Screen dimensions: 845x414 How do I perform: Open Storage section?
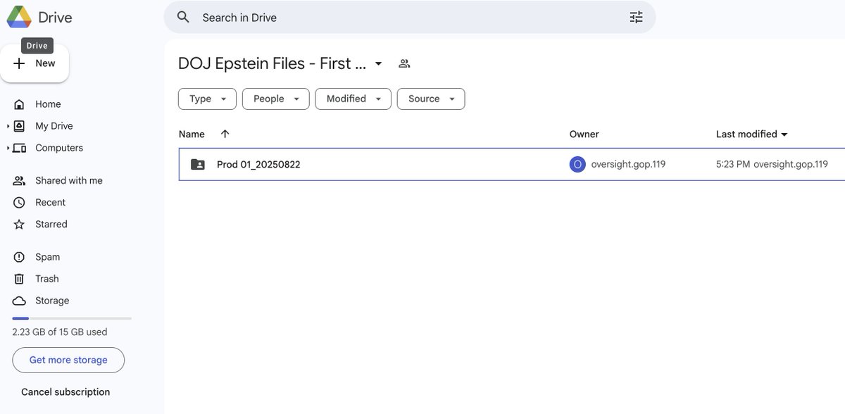tap(52, 301)
